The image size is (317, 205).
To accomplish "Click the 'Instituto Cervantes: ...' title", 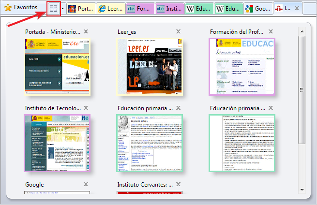I will [145, 185].
